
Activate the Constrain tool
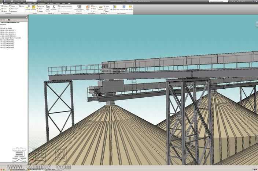tap(27, 8)
